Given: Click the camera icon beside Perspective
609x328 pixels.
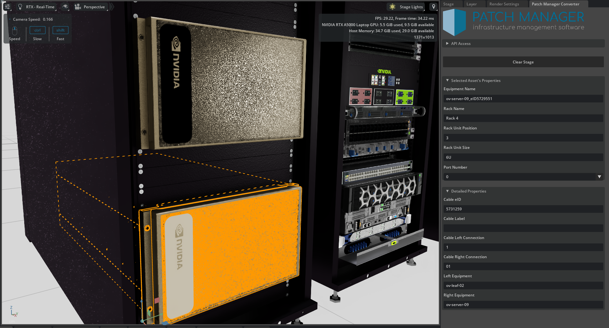Looking at the screenshot, I should [x=77, y=7].
